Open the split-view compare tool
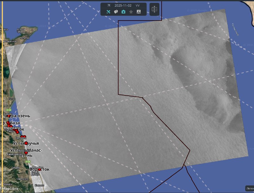This screenshot has height=193, width=254. coord(154,9)
